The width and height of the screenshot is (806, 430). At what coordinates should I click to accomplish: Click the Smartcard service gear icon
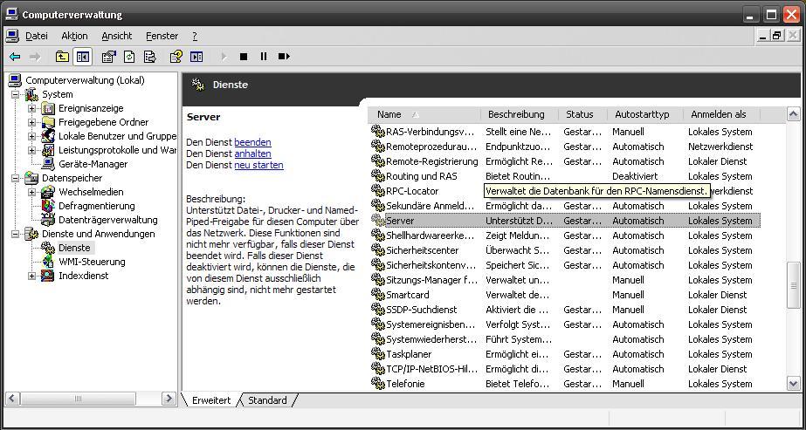pos(378,295)
